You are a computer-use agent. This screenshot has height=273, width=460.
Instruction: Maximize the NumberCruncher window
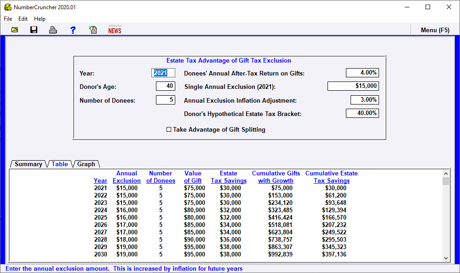click(428, 7)
